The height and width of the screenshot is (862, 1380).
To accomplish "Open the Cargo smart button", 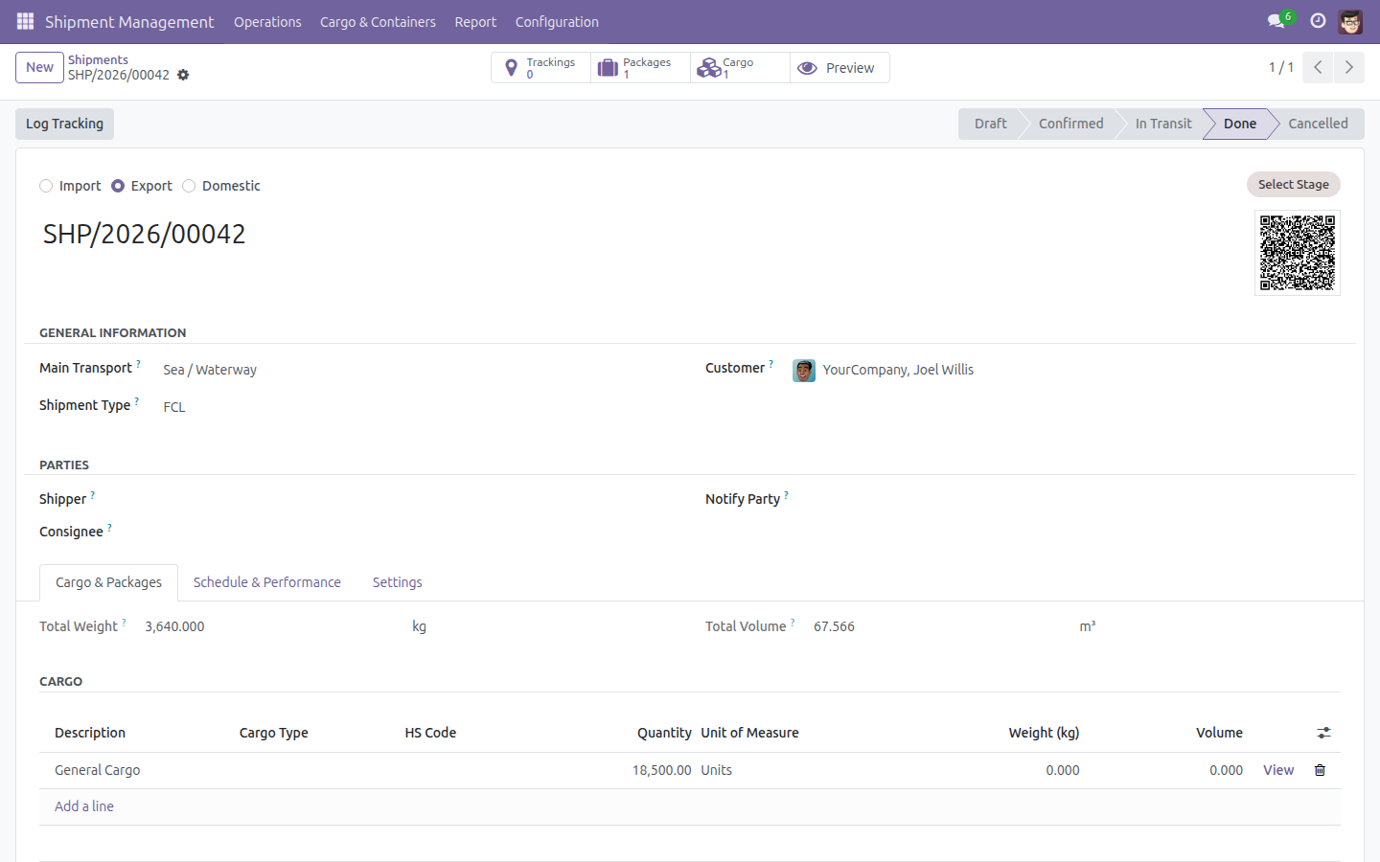I will (741, 68).
